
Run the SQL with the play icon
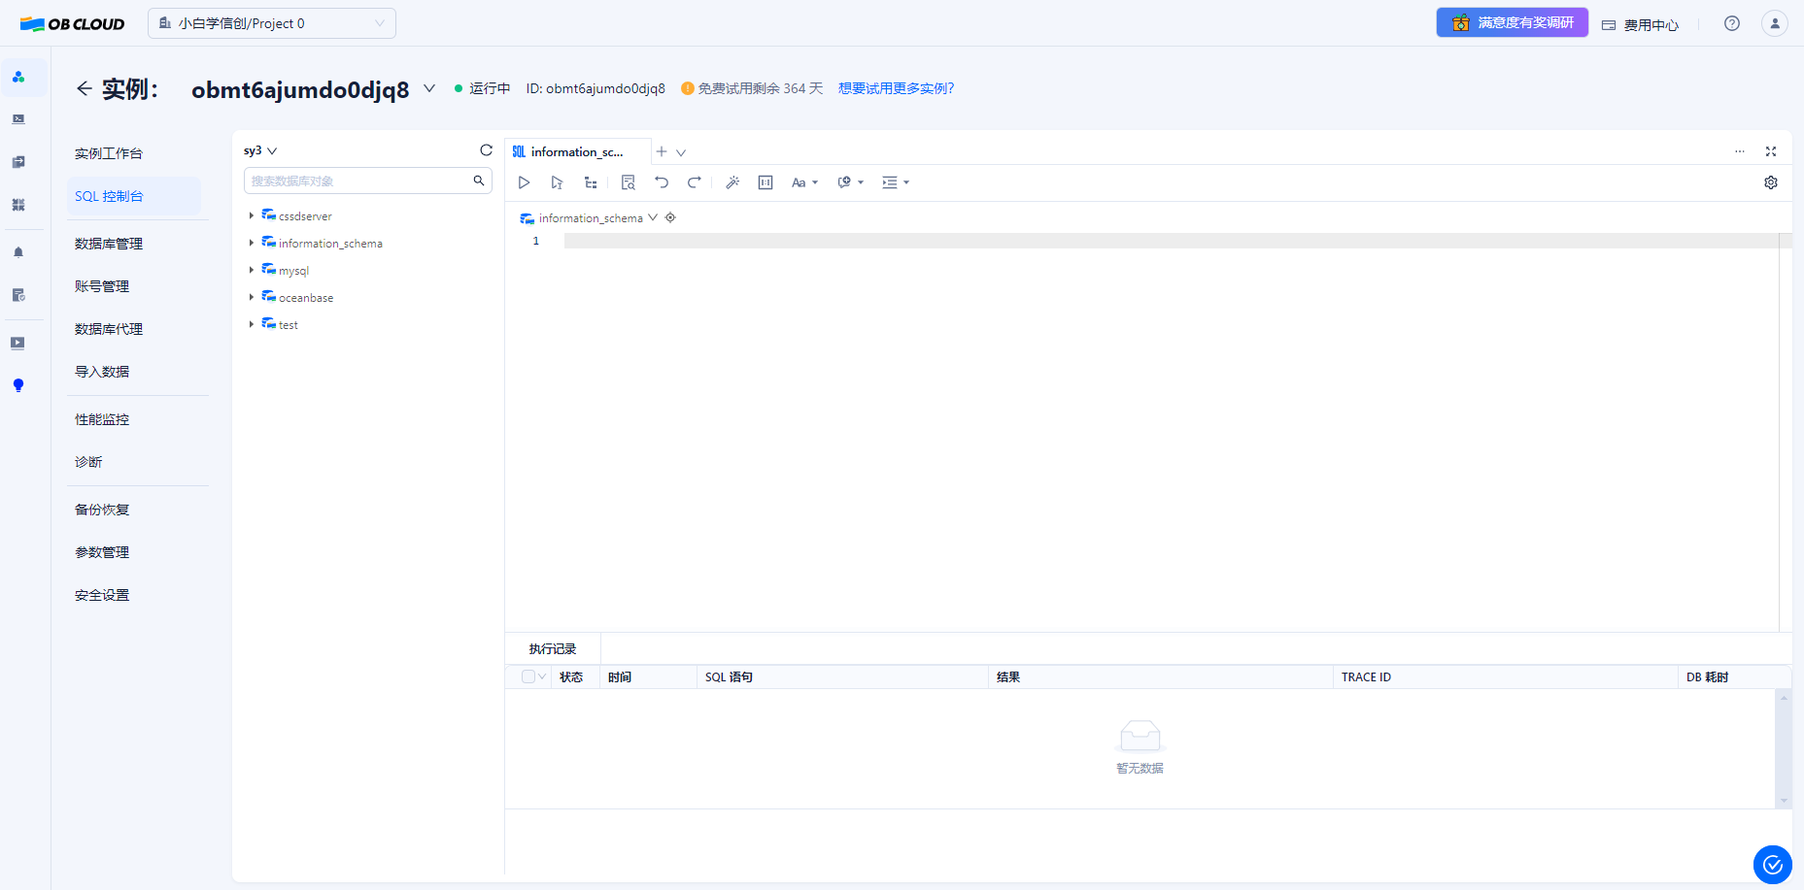524,182
